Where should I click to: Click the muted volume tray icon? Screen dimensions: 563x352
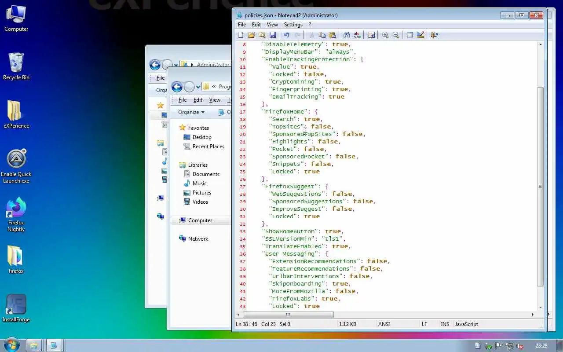click(520, 346)
